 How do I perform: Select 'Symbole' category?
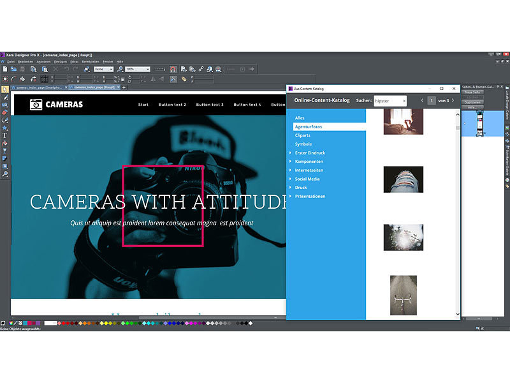tap(303, 144)
